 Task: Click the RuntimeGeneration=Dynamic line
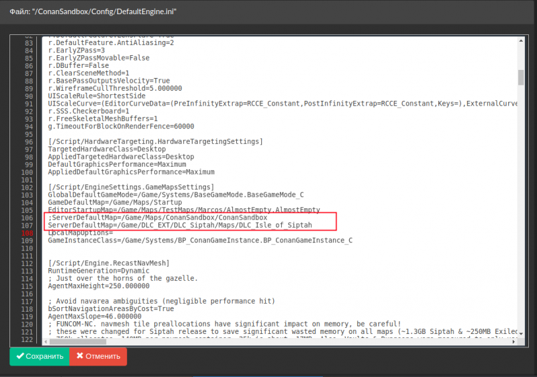(99, 271)
